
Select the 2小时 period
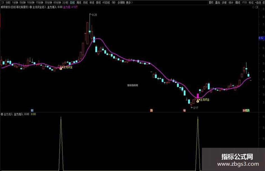click(x=65, y=3)
